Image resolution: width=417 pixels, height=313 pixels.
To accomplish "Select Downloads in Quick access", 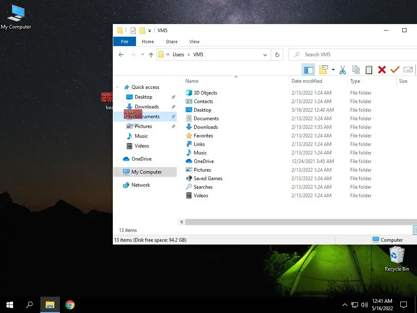I will pyautogui.click(x=147, y=107).
